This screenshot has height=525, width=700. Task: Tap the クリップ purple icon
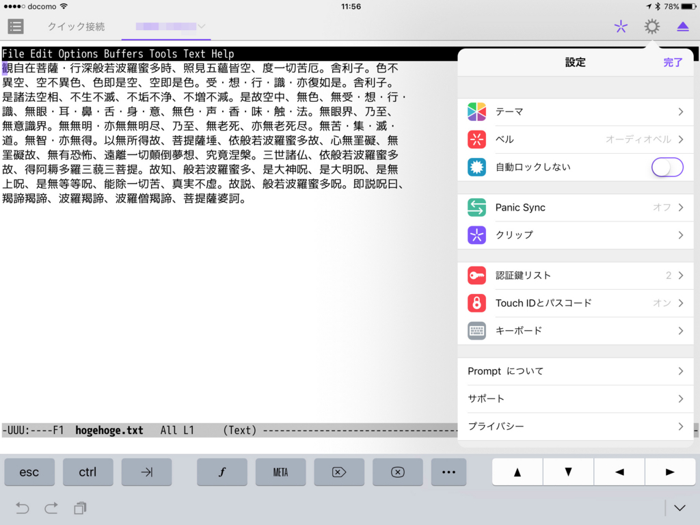coord(476,235)
